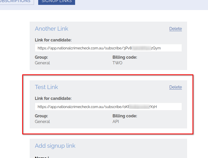Click Billing code label in Another Link card
This screenshot has width=208, height=158.
(x=125, y=57)
